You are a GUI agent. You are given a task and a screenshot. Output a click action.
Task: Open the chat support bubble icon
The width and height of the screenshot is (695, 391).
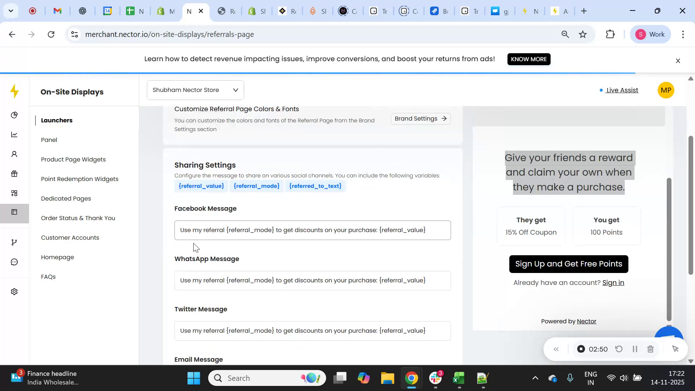coord(14,262)
